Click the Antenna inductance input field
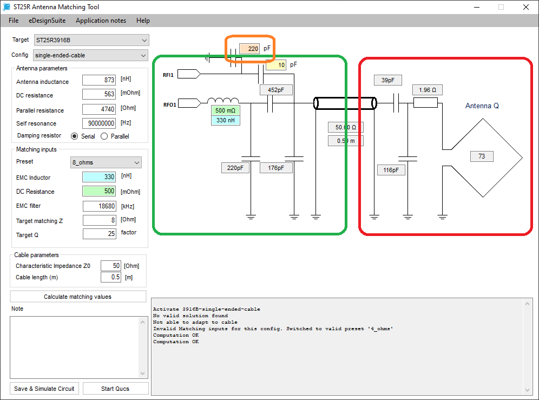 (99, 80)
